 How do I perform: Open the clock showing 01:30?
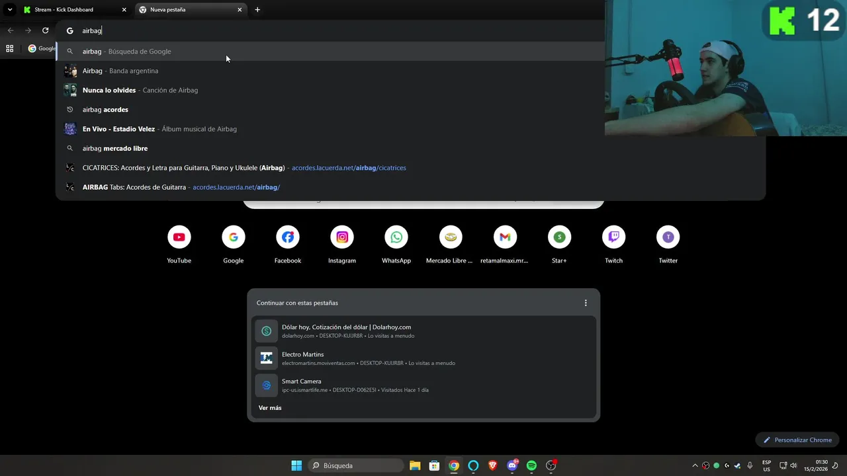click(x=816, y=465)
